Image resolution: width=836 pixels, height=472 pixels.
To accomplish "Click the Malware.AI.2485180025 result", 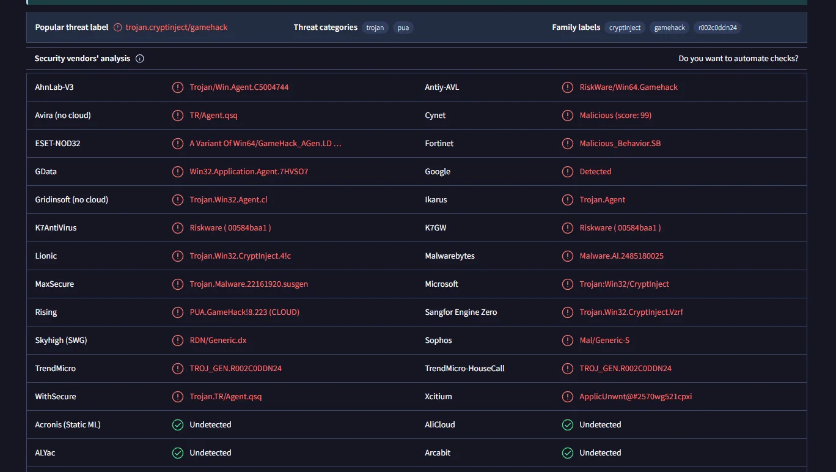I will click(621, 256).
